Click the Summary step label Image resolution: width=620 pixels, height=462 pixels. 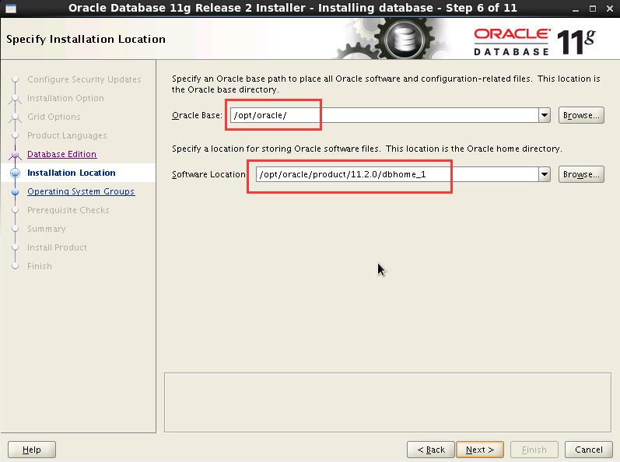[46, 229]
